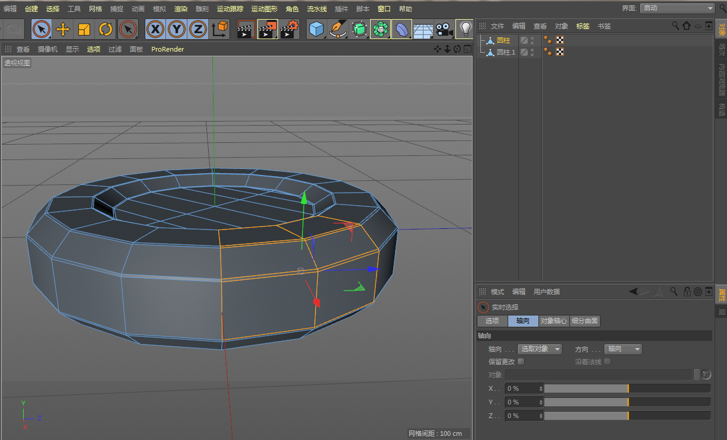Viewport: 727px width, 440px height.
Task: Open the 渲染 menu in the menu bar
Action: 181,9
